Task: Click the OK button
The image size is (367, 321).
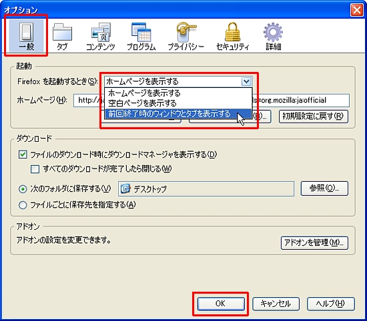Action: coord(221,304)
